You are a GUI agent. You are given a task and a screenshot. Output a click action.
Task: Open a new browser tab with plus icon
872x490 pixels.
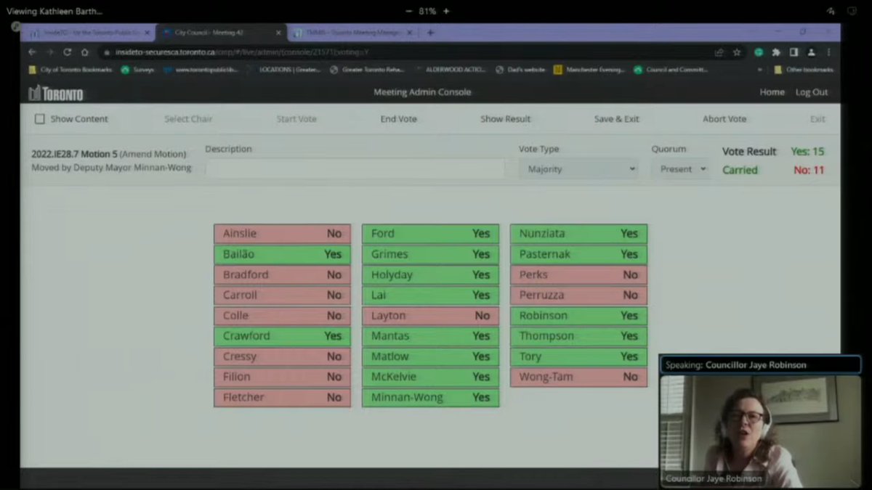(x=430, y=33)
